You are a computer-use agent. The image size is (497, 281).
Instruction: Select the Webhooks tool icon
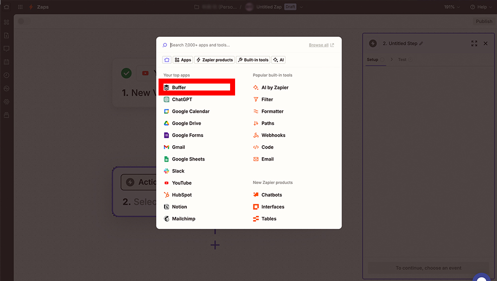click(256, 135)
